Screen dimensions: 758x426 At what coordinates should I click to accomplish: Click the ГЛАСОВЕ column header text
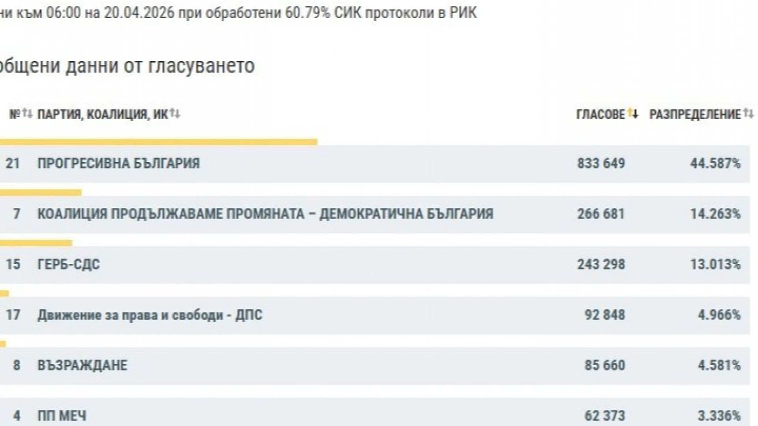pos(600,114)
